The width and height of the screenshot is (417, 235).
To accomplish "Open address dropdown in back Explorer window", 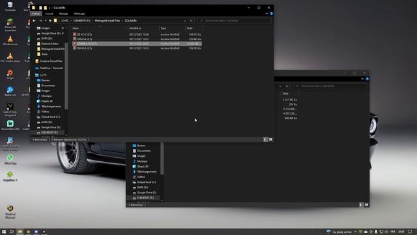I will [280, 86].
